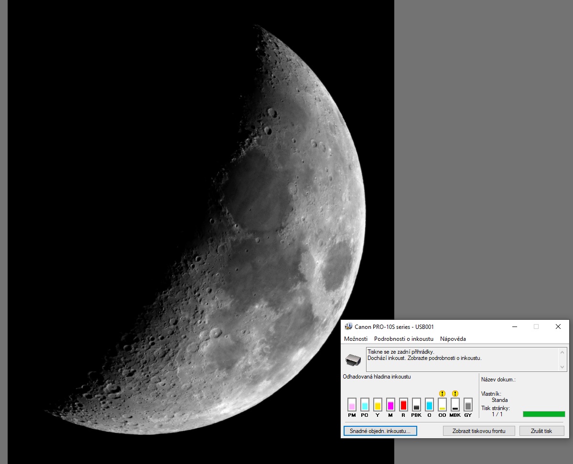Viewport: 573px width, 464px height.
Task: Click the GY gray ink tank
Action: (468, 405)
